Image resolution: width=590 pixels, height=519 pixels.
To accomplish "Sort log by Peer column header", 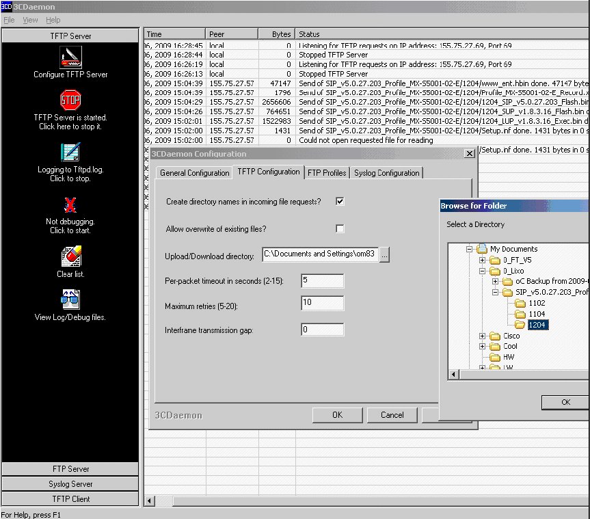I will (x=232, y=34).
